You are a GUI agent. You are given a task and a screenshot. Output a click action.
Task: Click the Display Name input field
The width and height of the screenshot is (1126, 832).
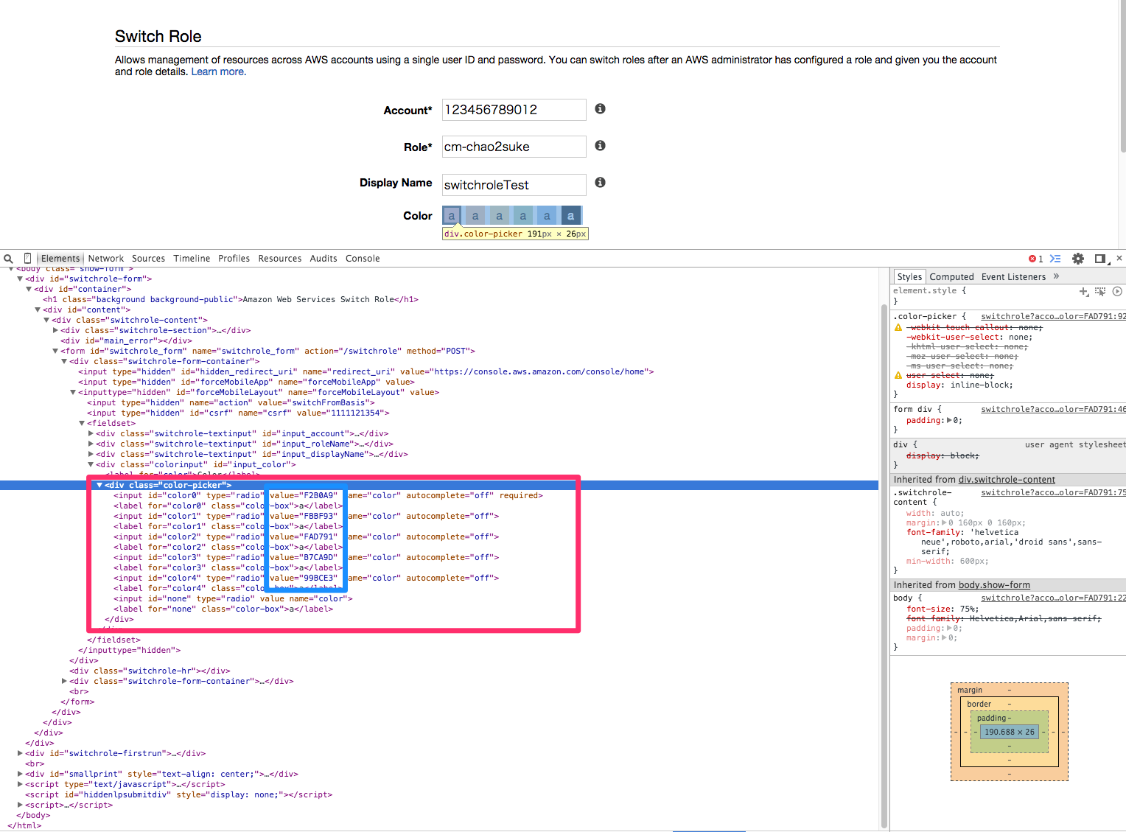coord(514,184)
